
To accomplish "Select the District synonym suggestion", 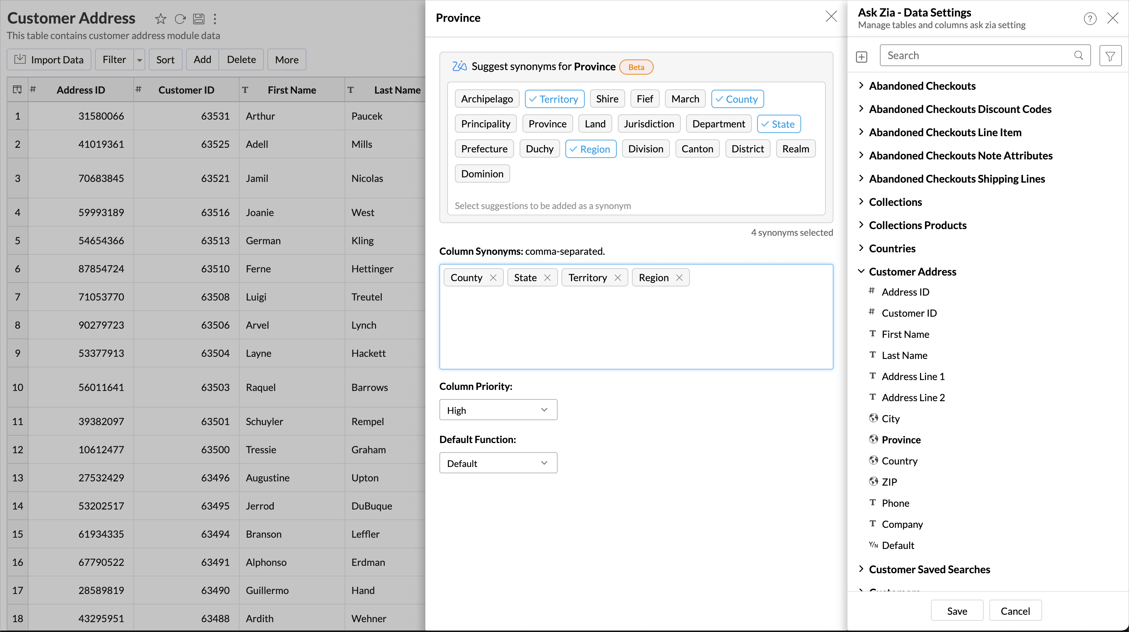I will (x=747, y=149).
